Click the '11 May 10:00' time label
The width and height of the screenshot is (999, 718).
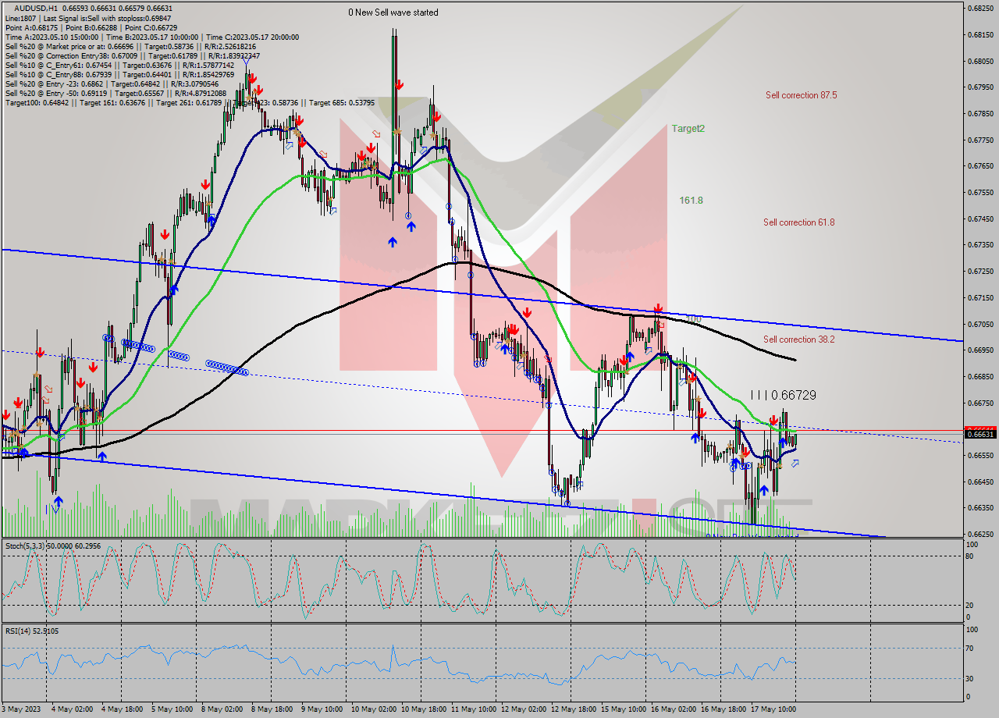pyautogui.click(x=474, y=710)
